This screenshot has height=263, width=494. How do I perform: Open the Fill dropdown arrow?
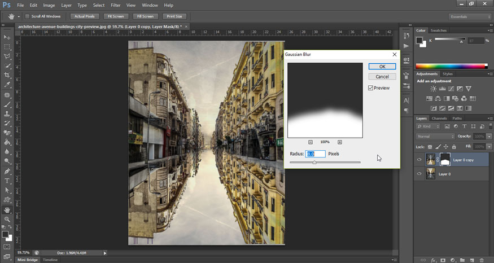[489, 147]
